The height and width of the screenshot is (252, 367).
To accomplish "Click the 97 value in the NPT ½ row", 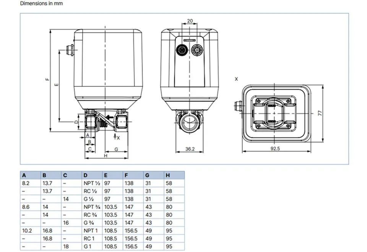I will tap(107, 183).
